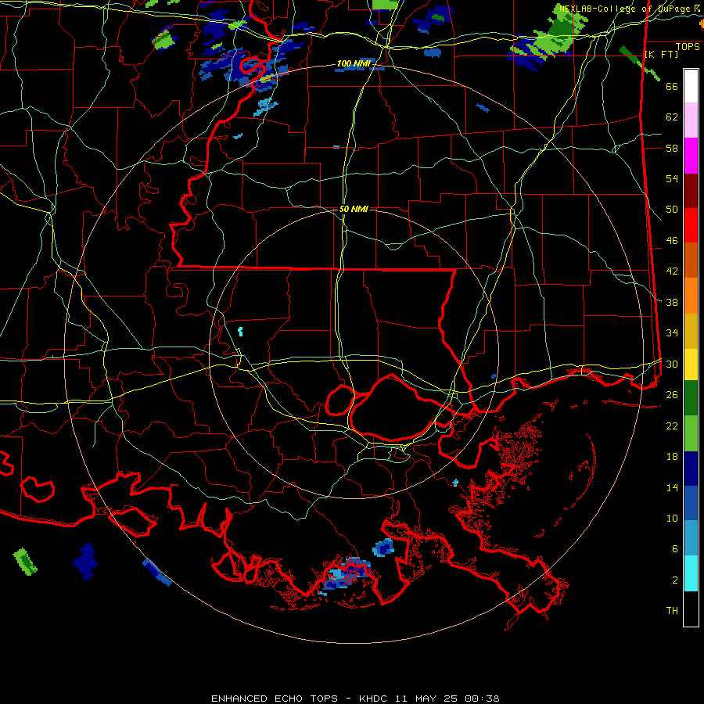Viewport: 704px width, 704px height.
Task: Select the magenta legend swatch
Action: [691, 156]
